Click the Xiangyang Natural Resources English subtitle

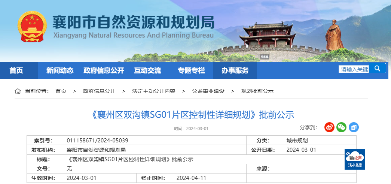point(134,35)
